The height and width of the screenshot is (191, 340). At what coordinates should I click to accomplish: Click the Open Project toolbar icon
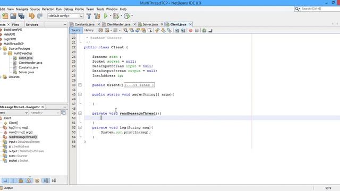click(x=13, y=16)
